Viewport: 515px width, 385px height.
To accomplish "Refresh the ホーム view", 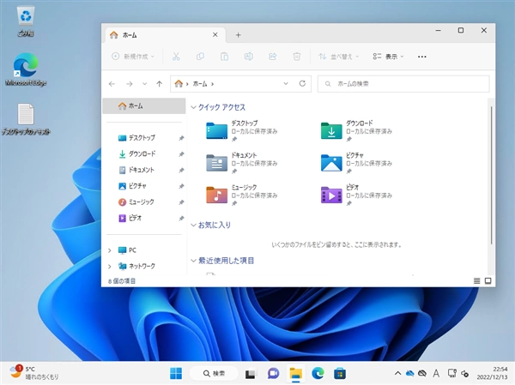I will point(302,84).
